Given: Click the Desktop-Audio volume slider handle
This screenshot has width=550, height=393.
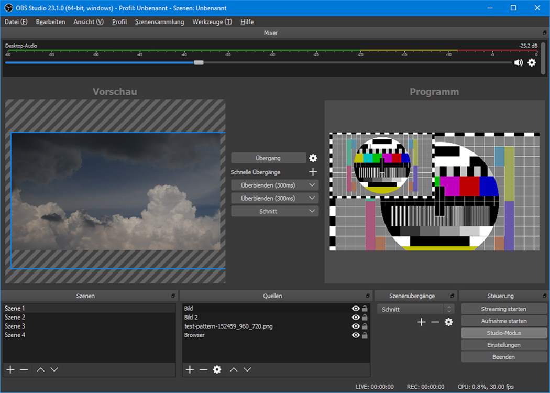Looking at the screenshot, I should [x=199, y=62].
